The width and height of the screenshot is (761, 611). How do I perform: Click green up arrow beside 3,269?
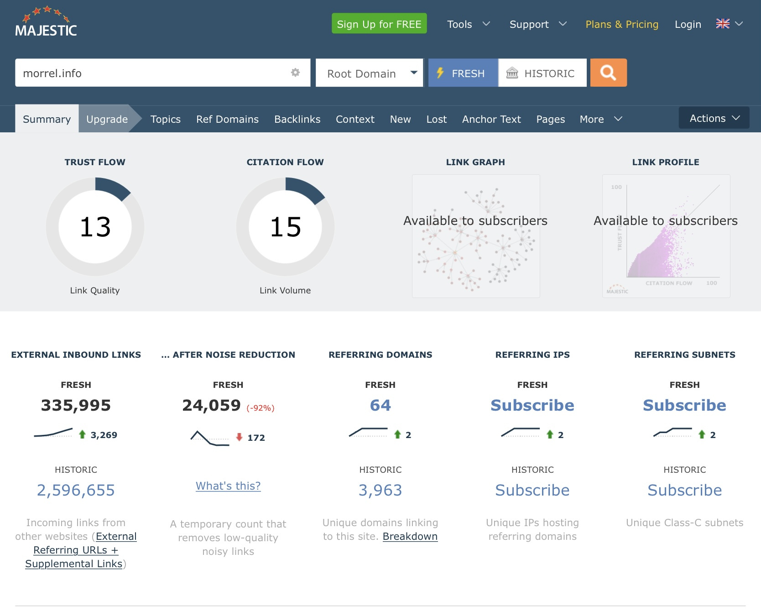tap(82, 434)
